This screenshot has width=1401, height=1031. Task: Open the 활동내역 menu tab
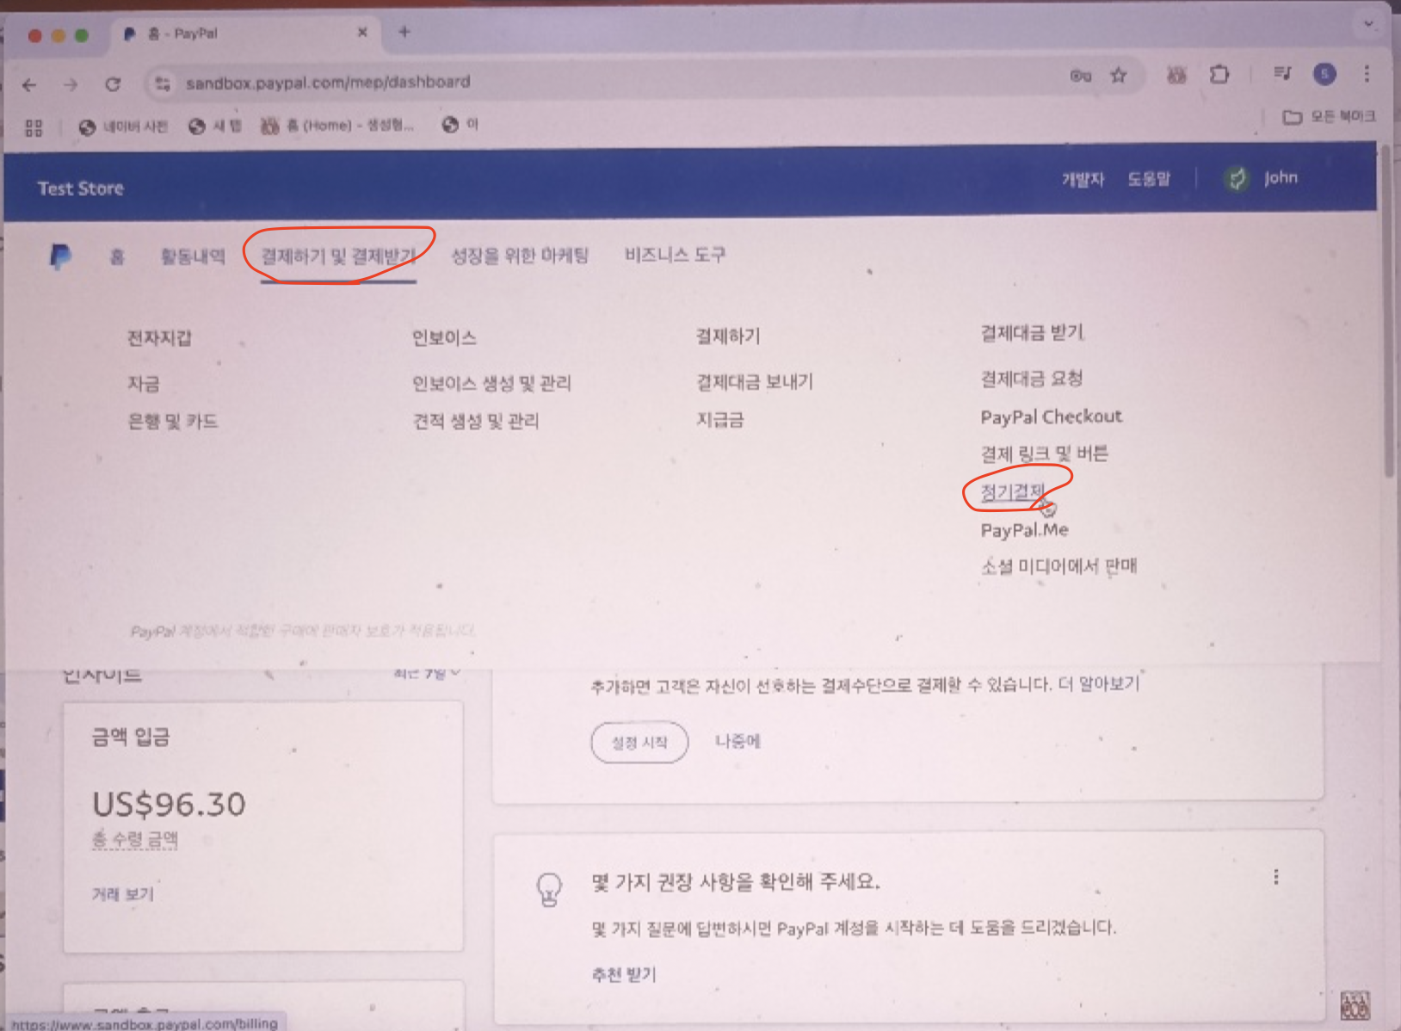coord(193,256)
